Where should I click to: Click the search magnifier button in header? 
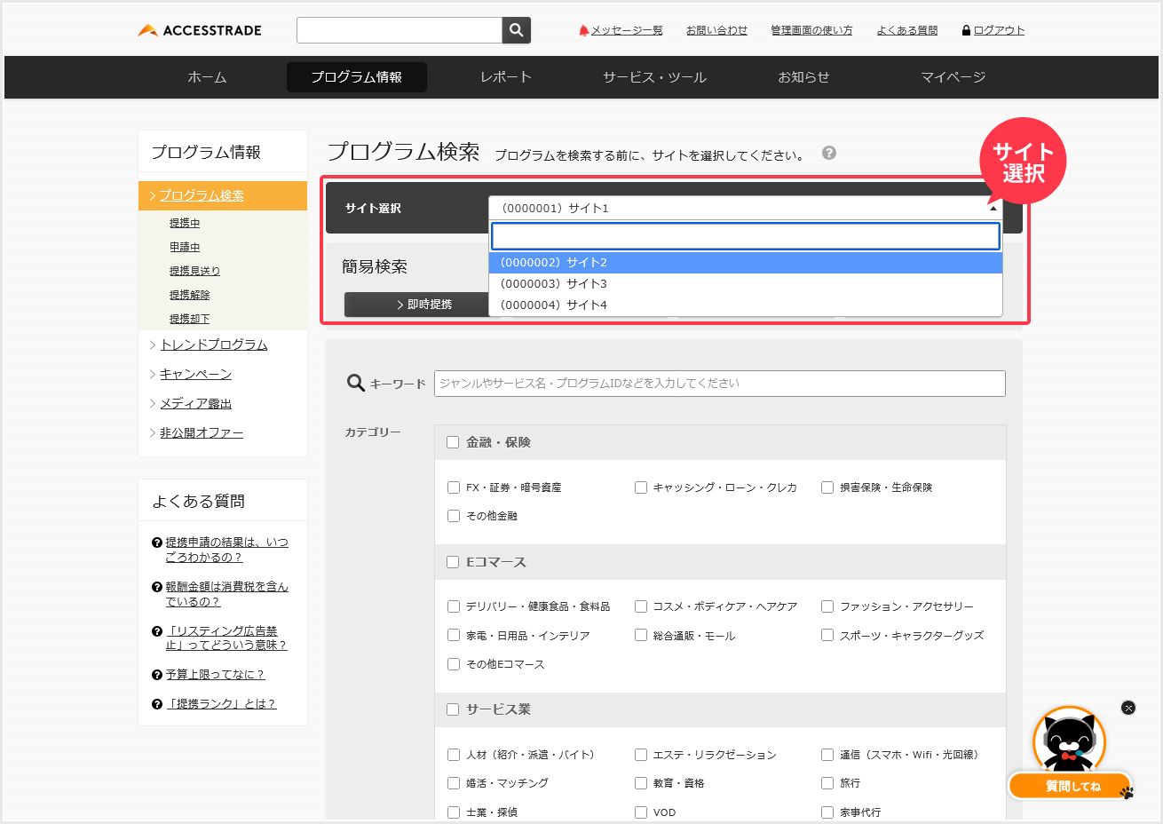[x=517, y=30]
